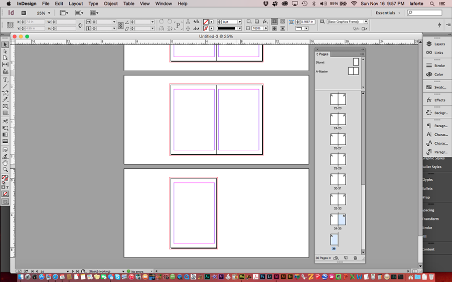Open the Arrange Documents dropdown
This screenshot has width=452, height=282.
click(x=94, y=13)
